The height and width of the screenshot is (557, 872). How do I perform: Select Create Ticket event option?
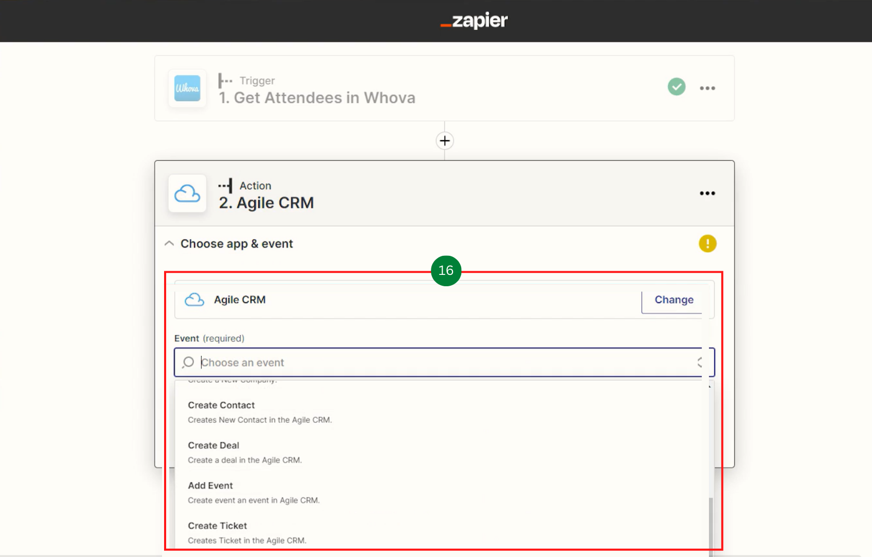coord(442,533)
